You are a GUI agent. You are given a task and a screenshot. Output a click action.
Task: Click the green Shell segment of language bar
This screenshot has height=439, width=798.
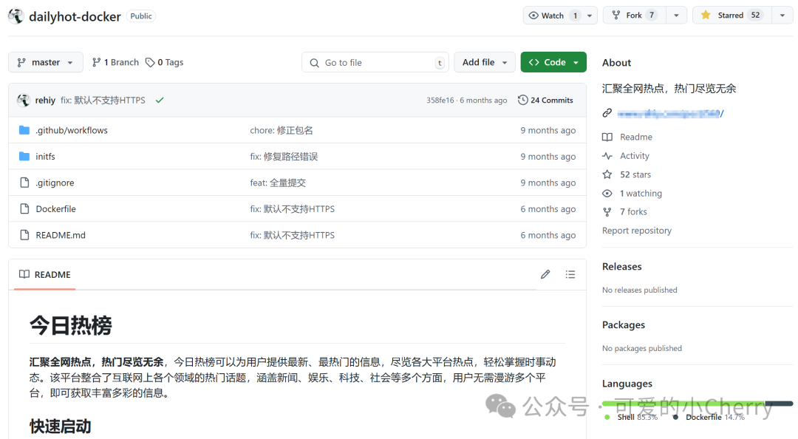(683, 404)
